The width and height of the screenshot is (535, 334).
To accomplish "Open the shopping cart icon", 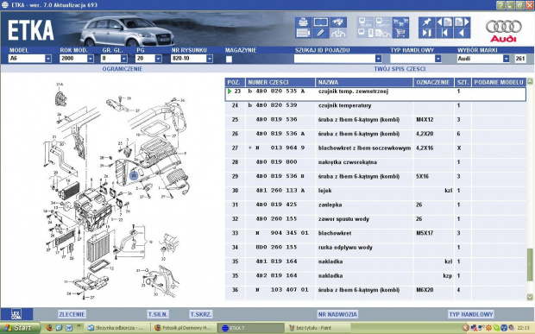I will coord(400,33).
